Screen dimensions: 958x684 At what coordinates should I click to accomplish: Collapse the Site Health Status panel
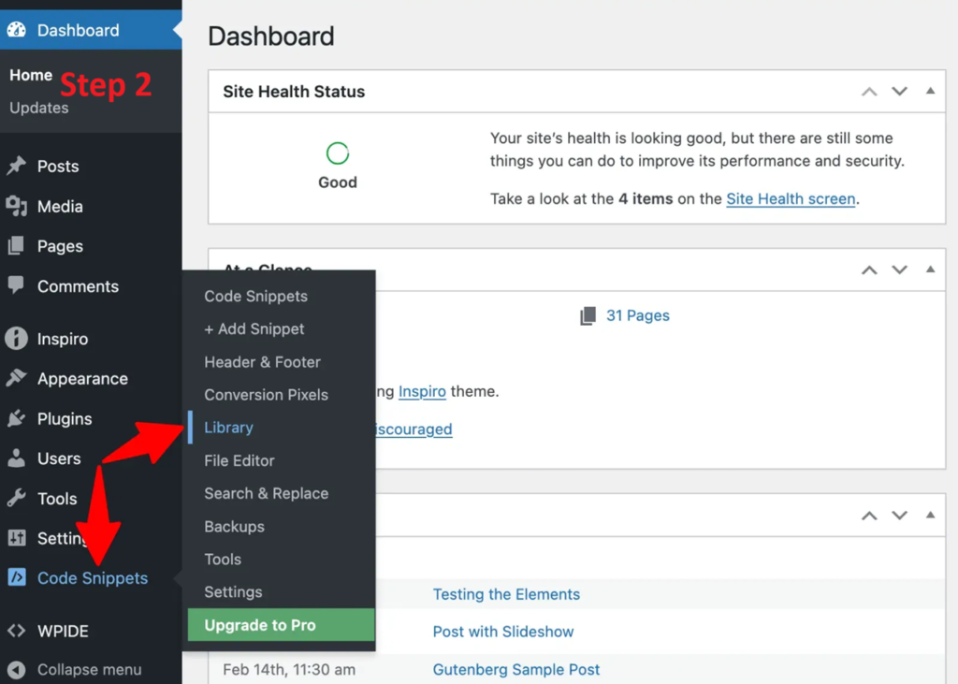click(930, 91)
